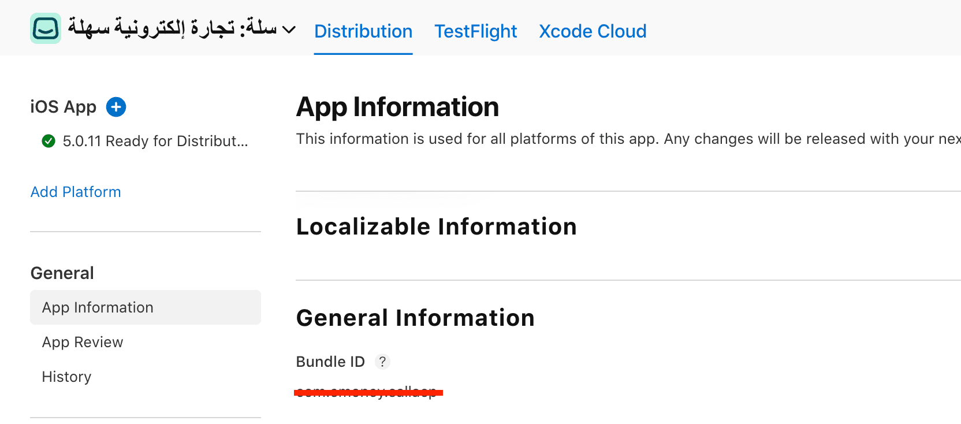Open the Bundle ID help question mark
This screenshot has height=424, width=961.
point(382,362)
